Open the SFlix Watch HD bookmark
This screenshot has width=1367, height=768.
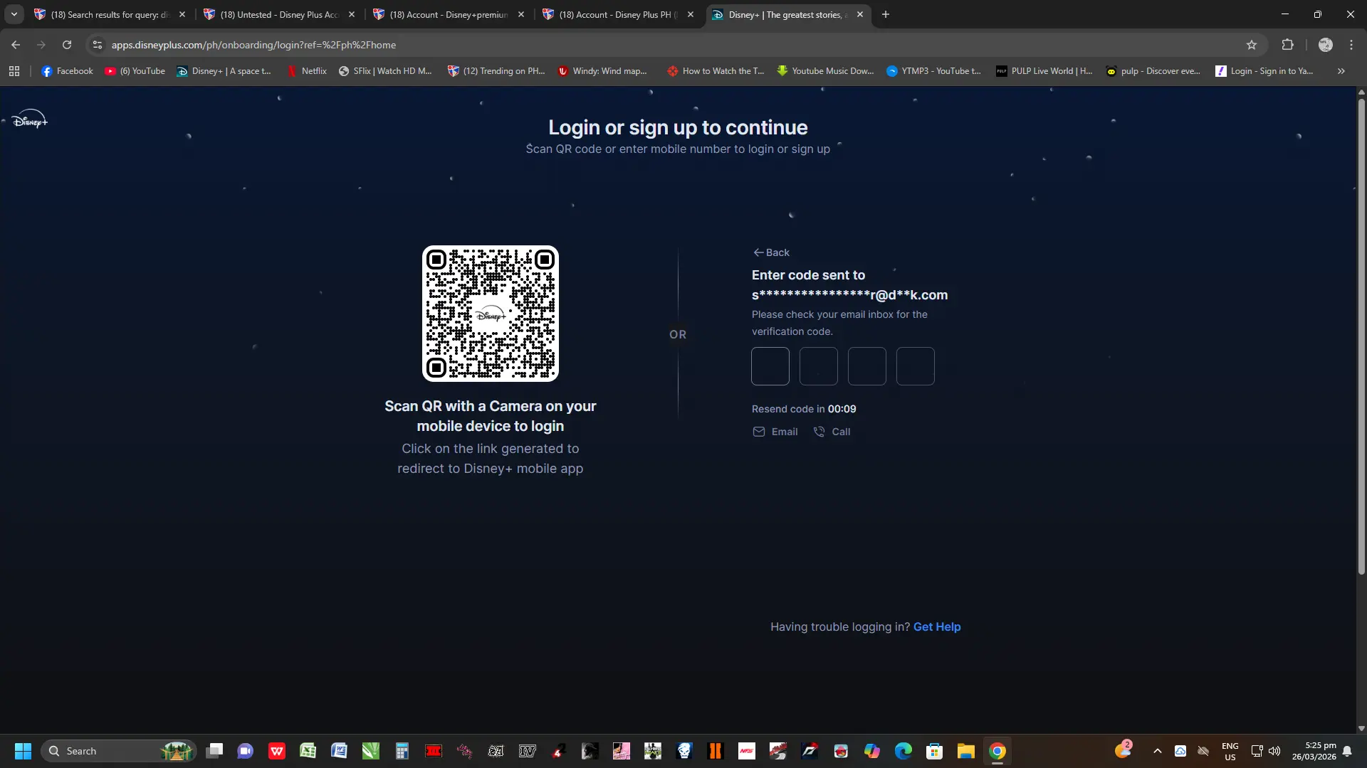pos(385,71)
